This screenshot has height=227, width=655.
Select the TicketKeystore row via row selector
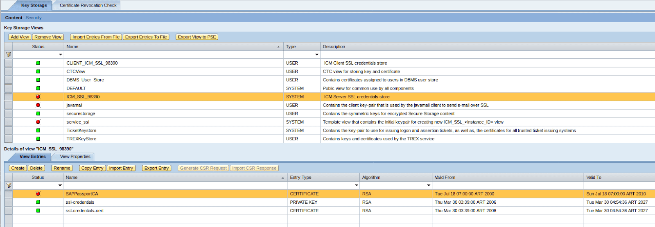(8, 130)
